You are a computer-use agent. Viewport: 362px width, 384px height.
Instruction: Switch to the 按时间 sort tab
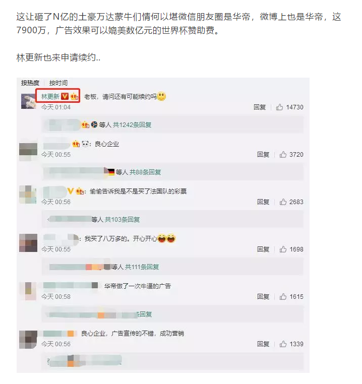58,83
